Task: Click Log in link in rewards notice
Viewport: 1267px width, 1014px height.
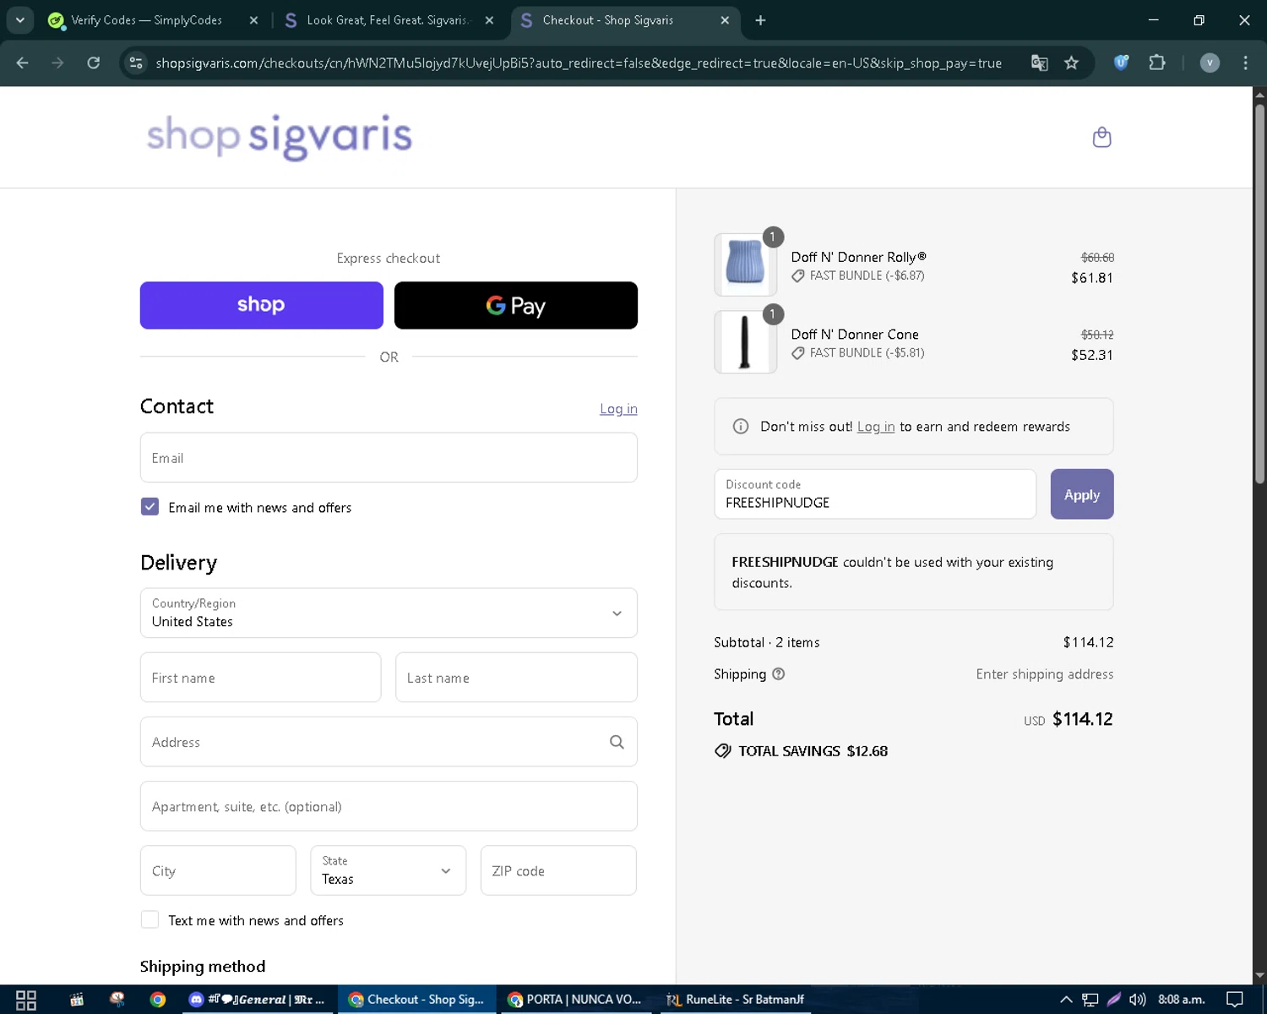Action: pyautogui.click(x=876, y=427)
